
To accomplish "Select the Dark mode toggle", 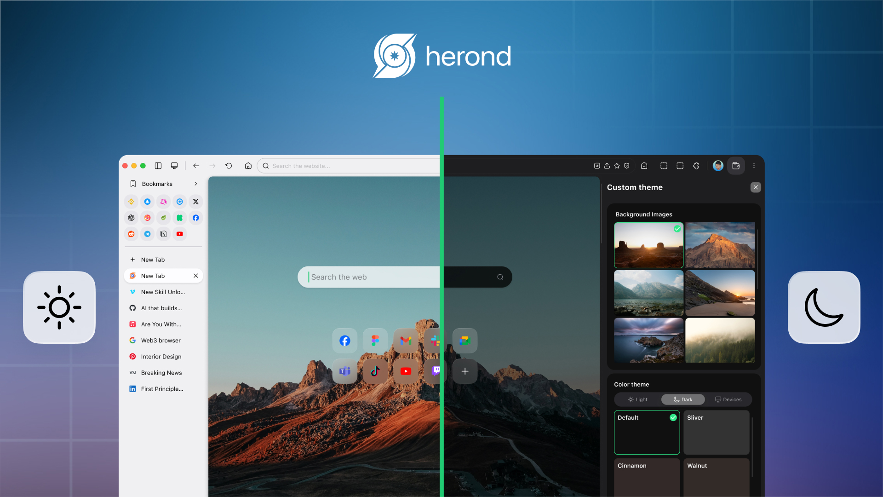I will coord(683,399).
